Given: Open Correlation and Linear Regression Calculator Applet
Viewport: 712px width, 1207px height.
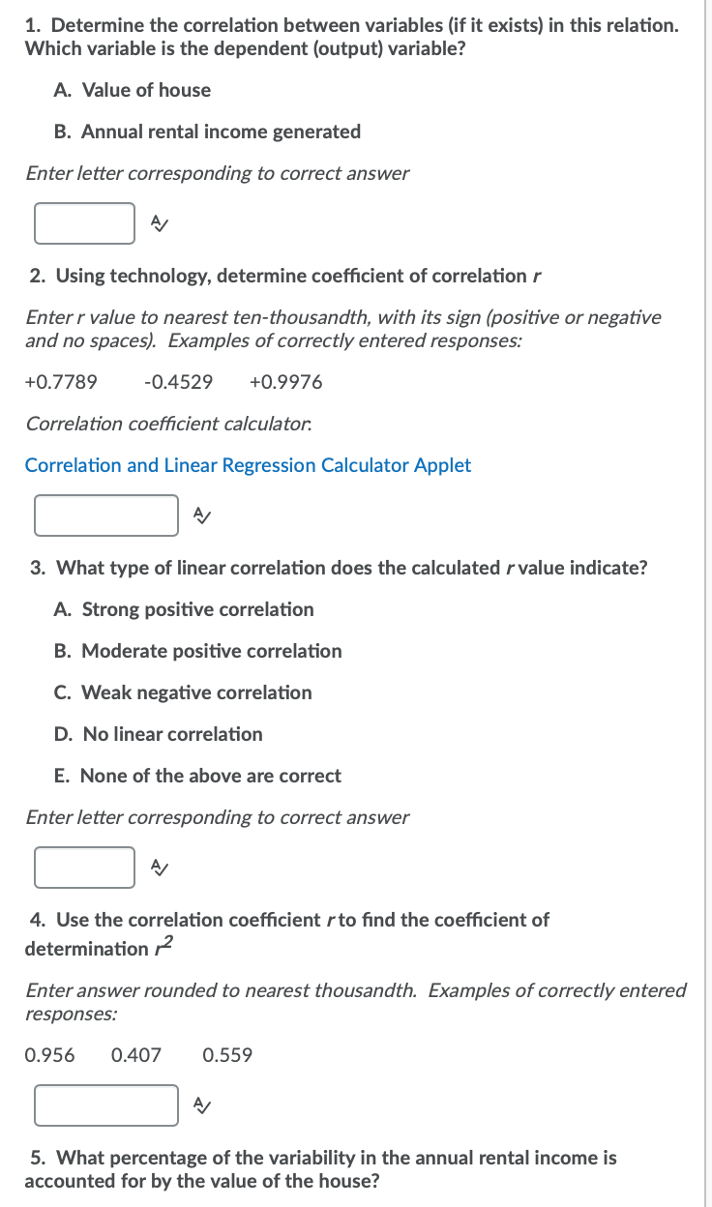Looking at the screenshot, I should [x=248, y=465].
